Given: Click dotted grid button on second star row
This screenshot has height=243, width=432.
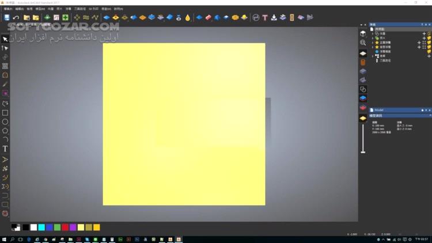Looking at the screenshot, I should click(424, 47).
